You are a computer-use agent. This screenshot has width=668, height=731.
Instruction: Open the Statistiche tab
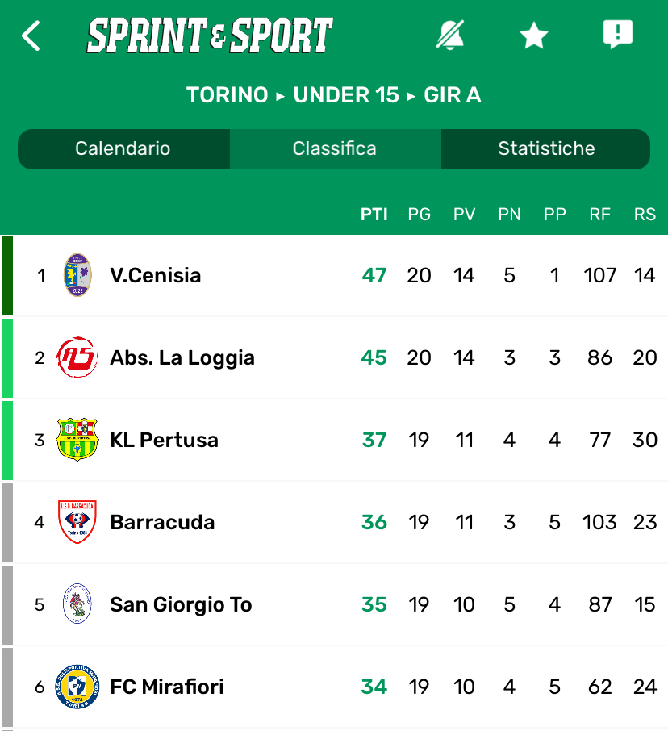[546, 148]
